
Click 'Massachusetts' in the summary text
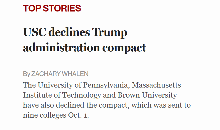point(156,85)
